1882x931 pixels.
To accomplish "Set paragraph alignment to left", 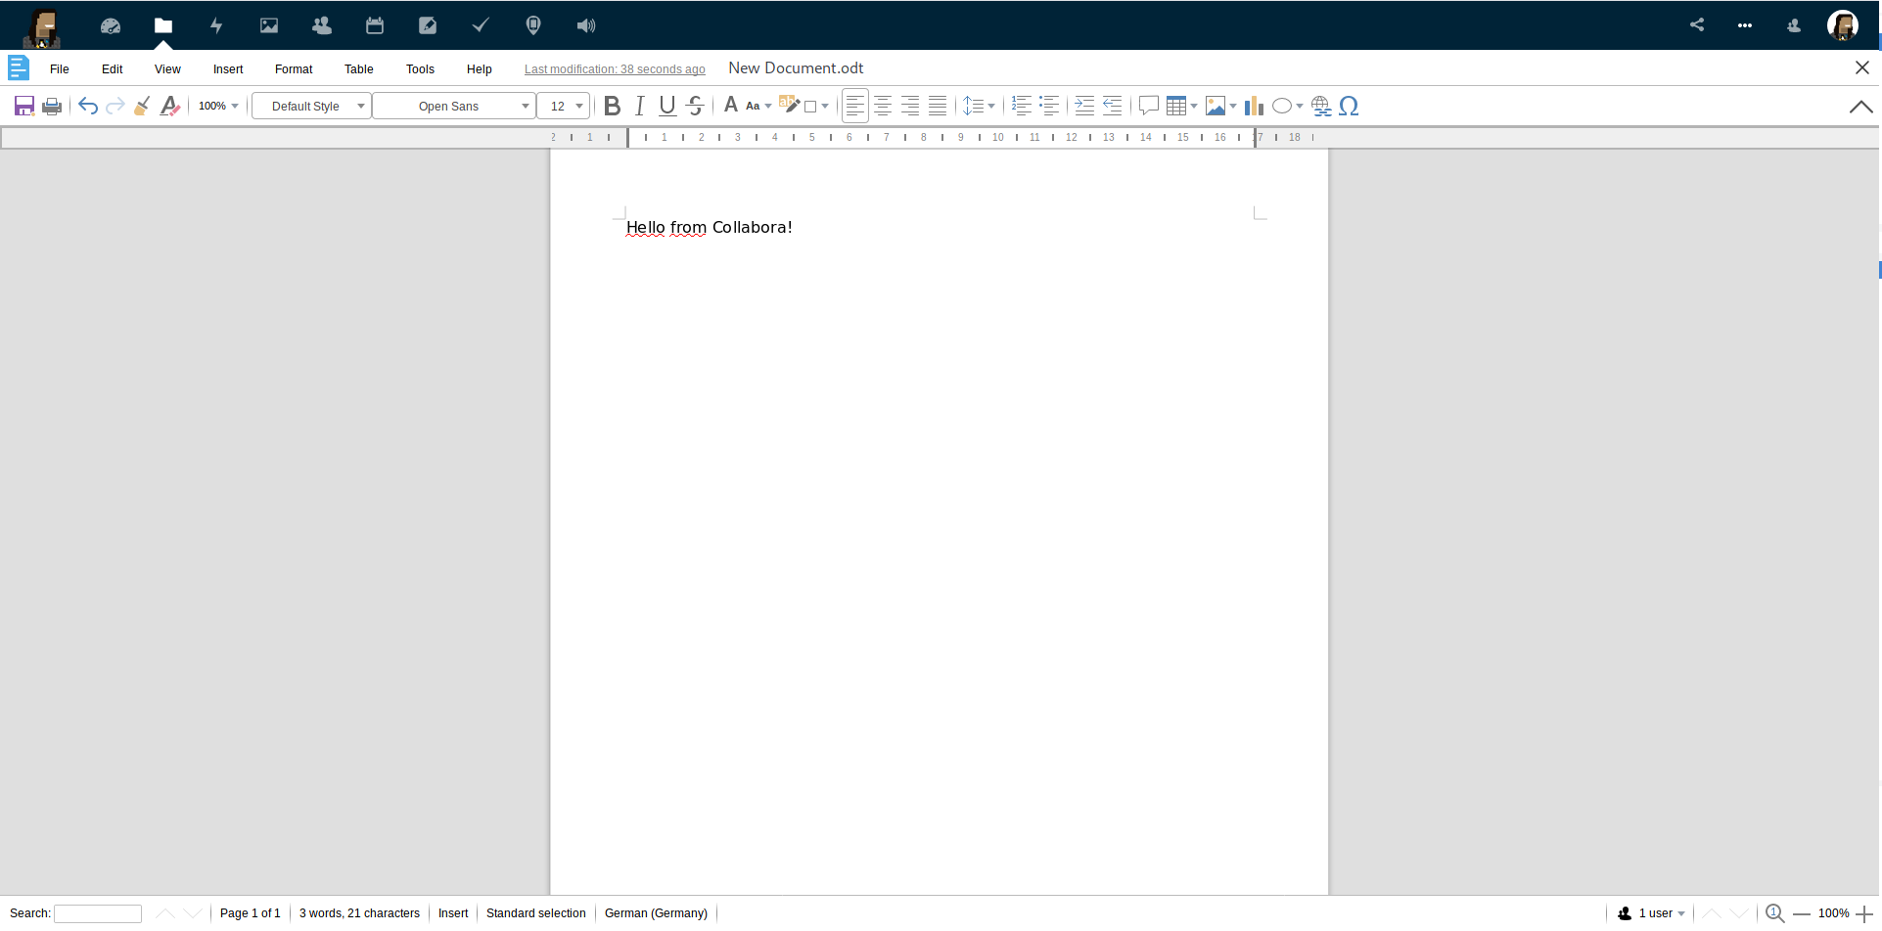I will point(855,106).
